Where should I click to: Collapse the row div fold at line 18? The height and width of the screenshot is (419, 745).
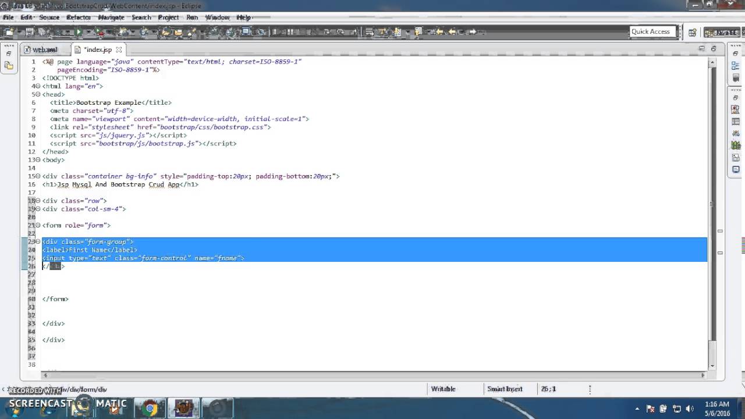(38, 201)
